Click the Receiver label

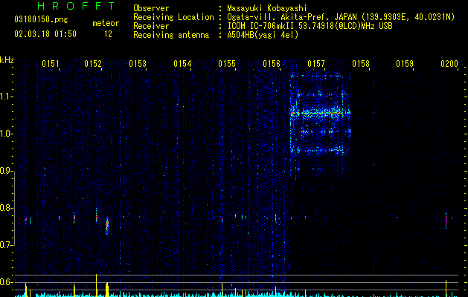(151, 26)
